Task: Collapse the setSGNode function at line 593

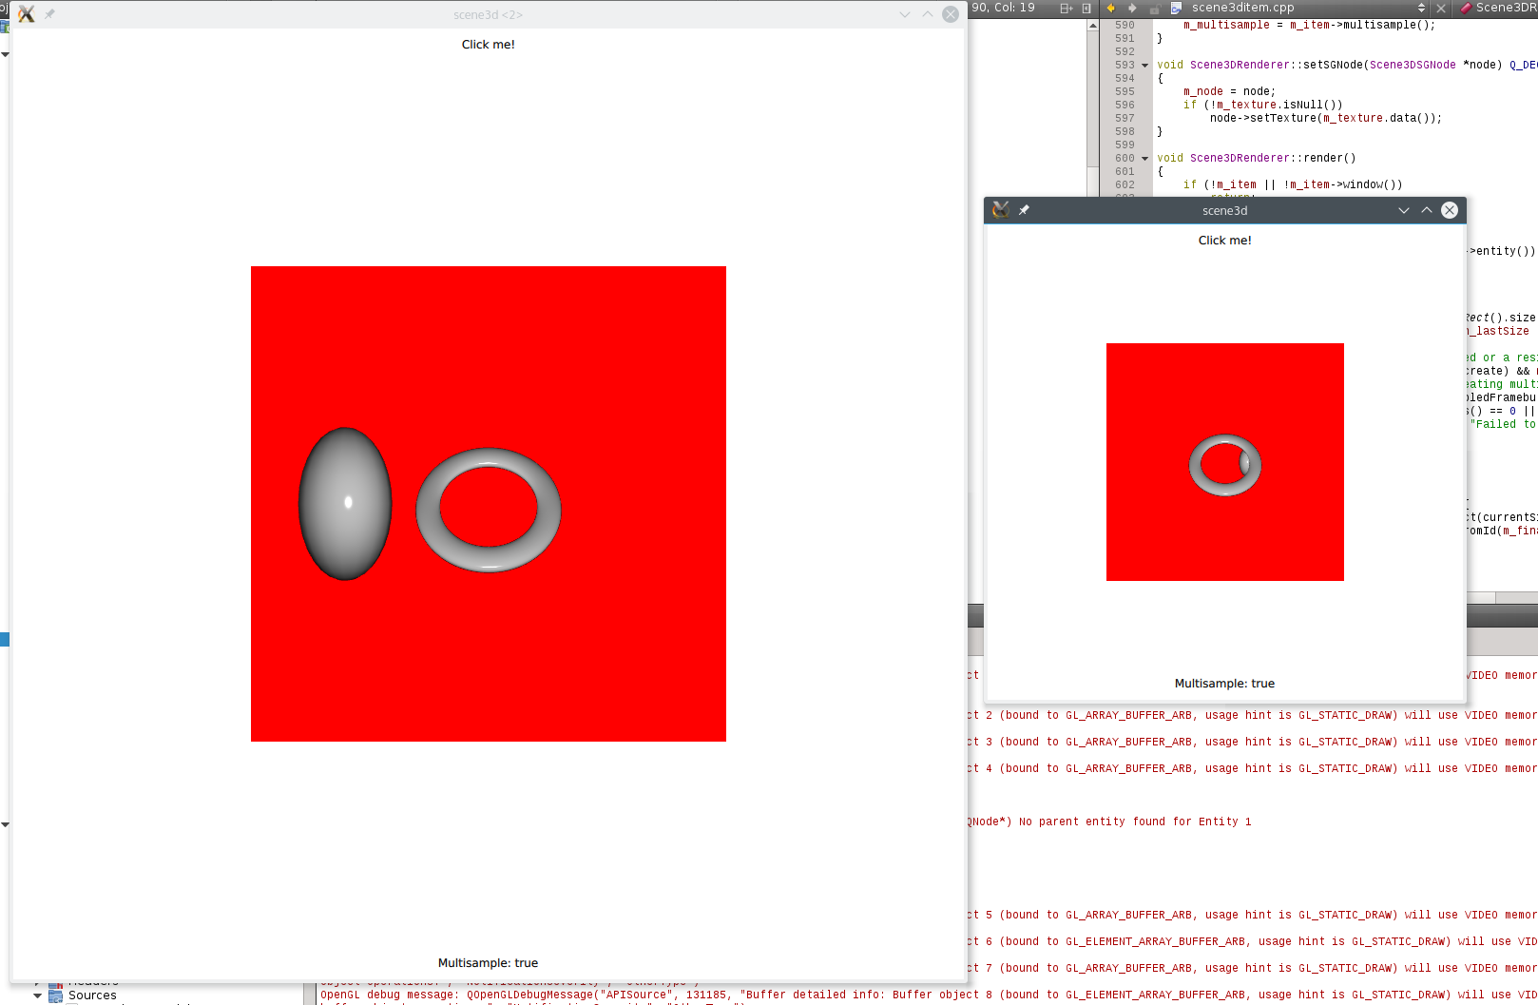Action: point(1145,66)
